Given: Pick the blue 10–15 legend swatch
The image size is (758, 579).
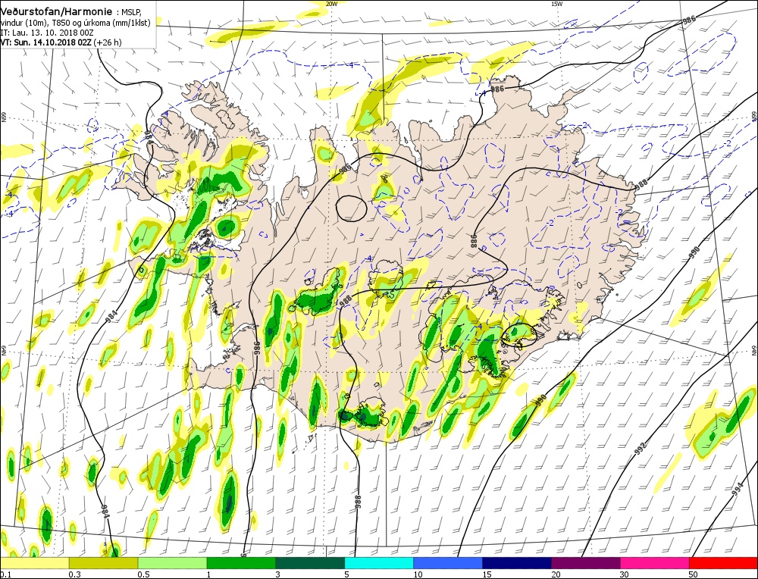Looking at the screenshot, I should tap(448, 563).
